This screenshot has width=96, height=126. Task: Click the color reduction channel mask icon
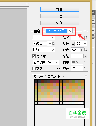tap(54, 43)
